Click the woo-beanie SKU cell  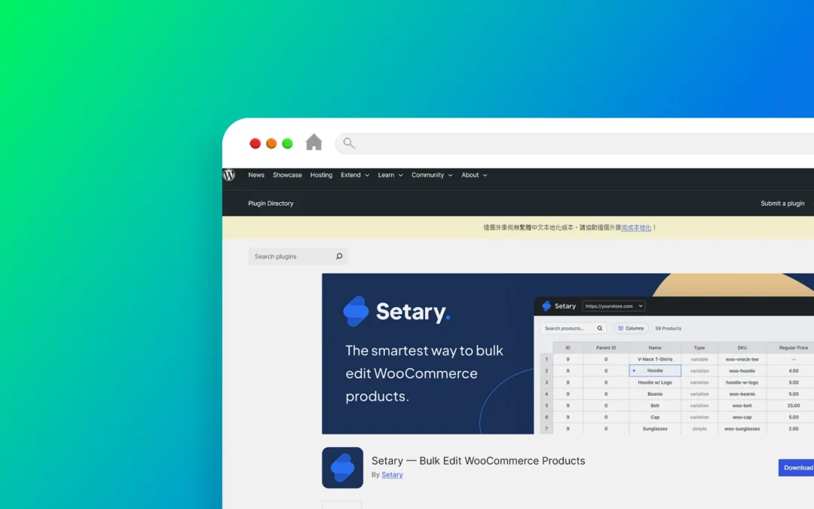pos(742,394)
